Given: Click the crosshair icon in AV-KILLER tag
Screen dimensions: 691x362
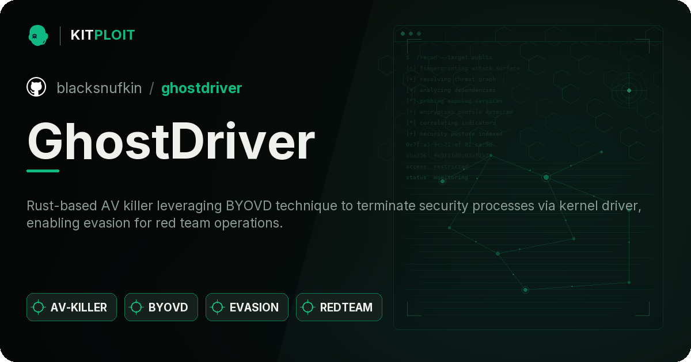Looking at the screenshot, I should click(x=39, y=307).
